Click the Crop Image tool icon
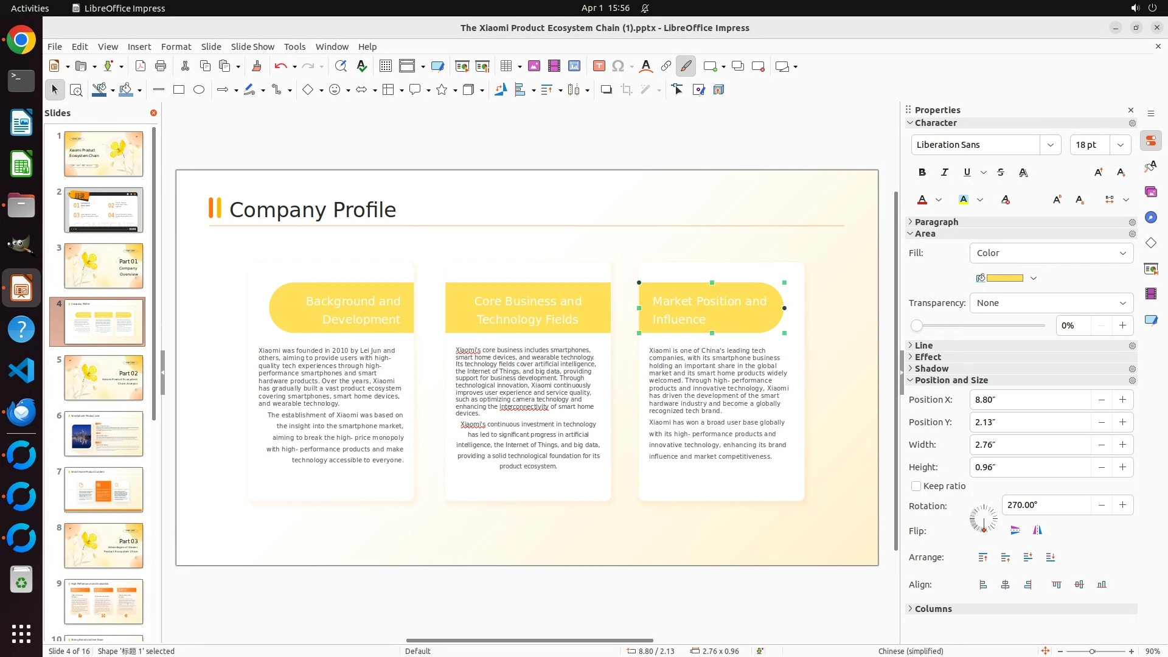The width and height of the screenshot is (1168, 657). coord(627,90)
